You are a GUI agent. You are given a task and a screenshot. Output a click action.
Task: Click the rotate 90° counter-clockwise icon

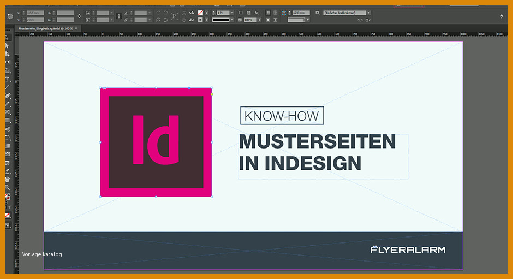pyautogui.click(x=165, y=13)
